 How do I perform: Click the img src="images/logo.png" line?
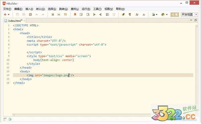point(50,75)
